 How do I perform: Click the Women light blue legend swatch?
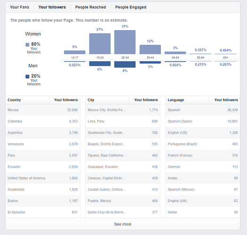[27, 45]
